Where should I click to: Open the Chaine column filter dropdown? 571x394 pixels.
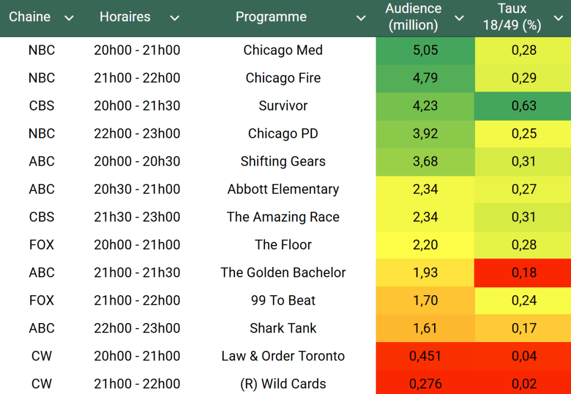pos(69,18)
